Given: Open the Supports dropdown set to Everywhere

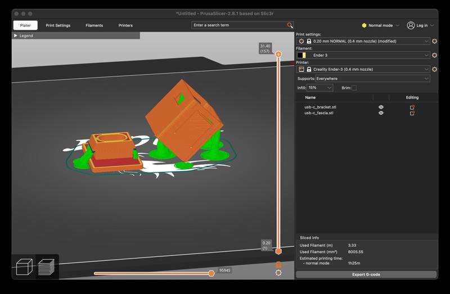Looking at the screenshot, I should 372,79.
